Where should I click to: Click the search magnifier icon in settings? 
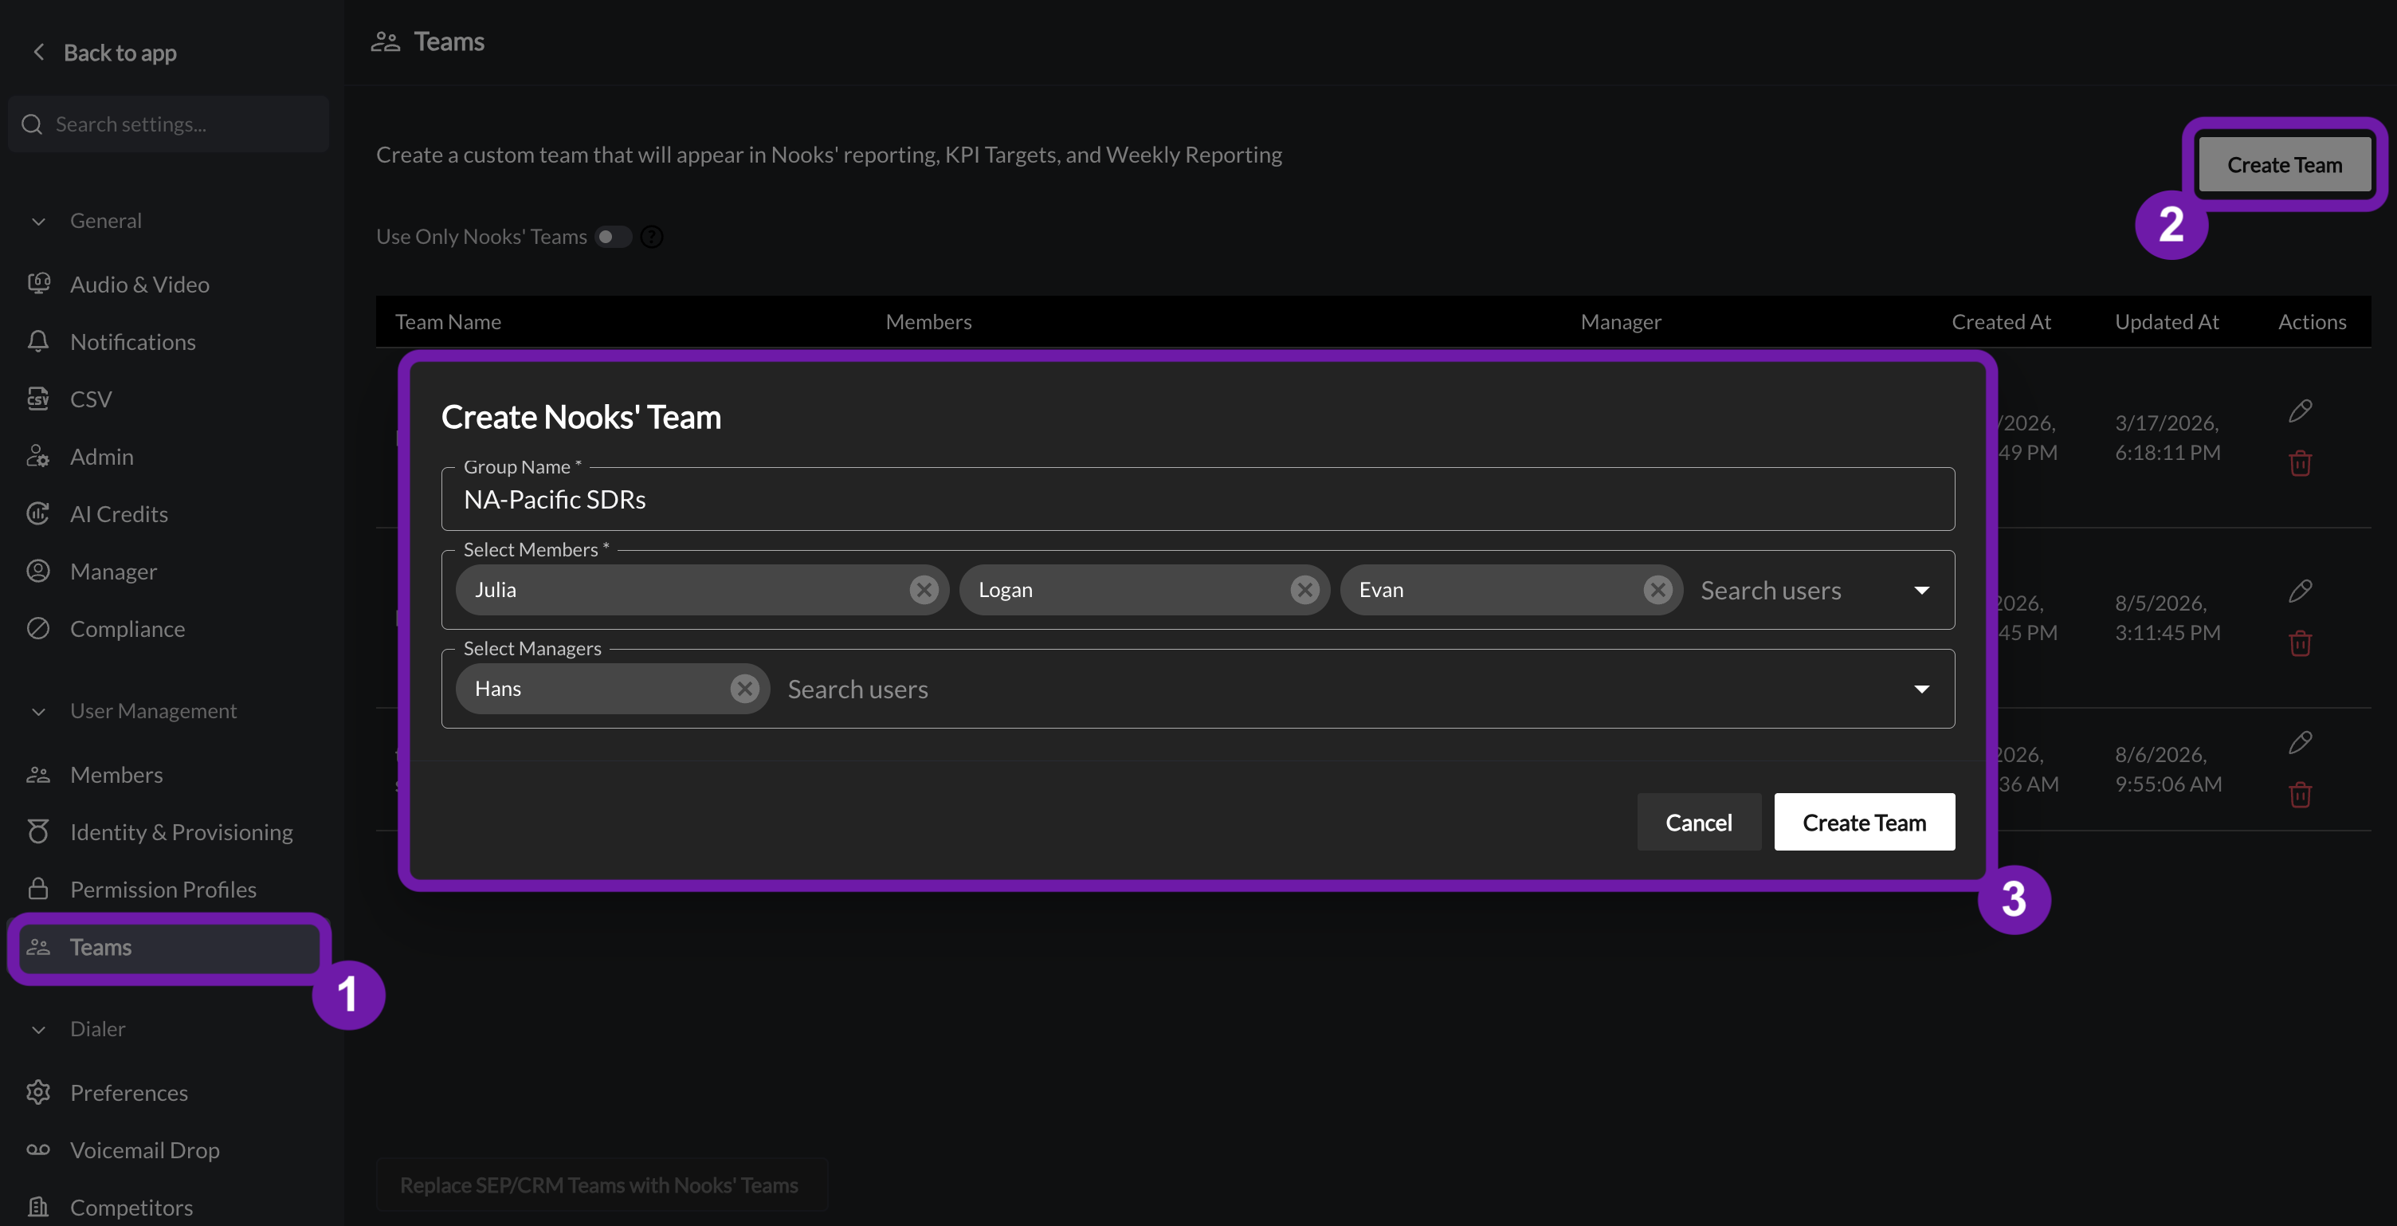[32, 124]
